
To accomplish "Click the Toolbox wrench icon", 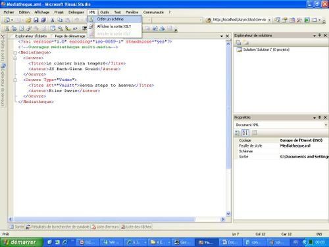I will click(299, 20).
